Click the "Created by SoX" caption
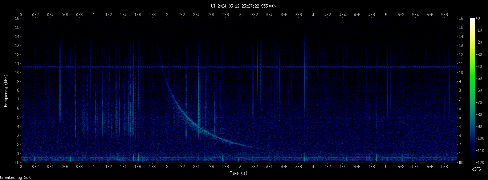The width and height of the screenshot is (488, 180). (x=15, y=177)
